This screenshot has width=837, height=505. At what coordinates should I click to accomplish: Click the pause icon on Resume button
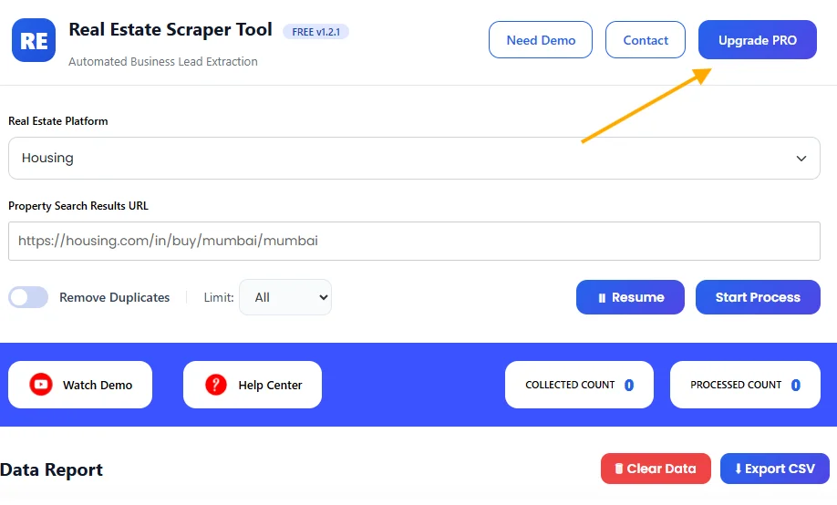click(602, 297)
